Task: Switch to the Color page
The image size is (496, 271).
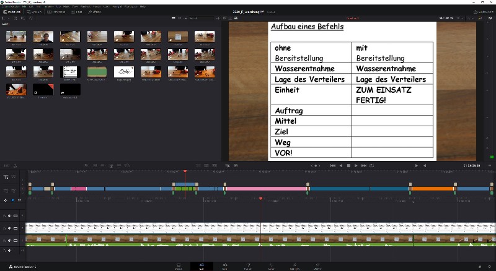Action: [x=271, y=266]
